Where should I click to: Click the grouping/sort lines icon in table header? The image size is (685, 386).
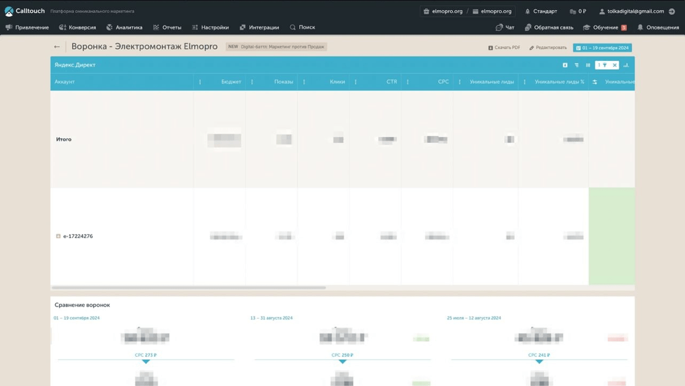(x=576, y=65)
